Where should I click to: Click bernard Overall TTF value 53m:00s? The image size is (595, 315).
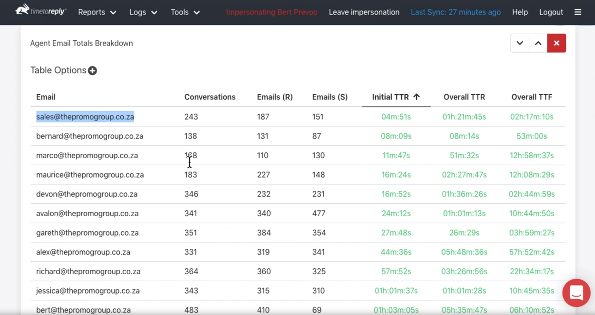tap(532, 136)
